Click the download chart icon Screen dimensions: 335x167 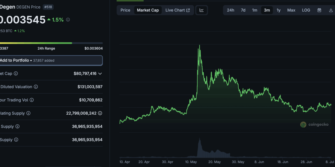click(x=331, y=10)
